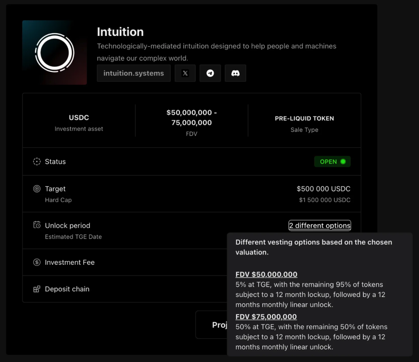Click the green OPEN status badge
This screenshot has width=419, height=362.
(x=332, y=162)
